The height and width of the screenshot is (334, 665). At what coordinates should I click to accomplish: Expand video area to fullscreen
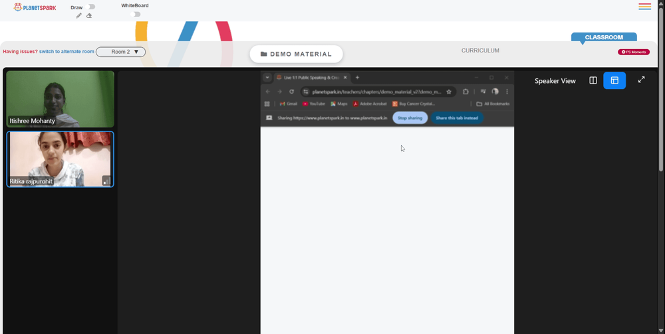(641, 80)
